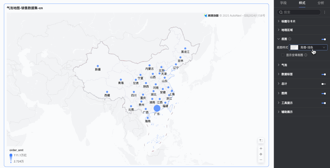Collapse the 底图 section
330x168 pixels.
(x=279, y=39)
